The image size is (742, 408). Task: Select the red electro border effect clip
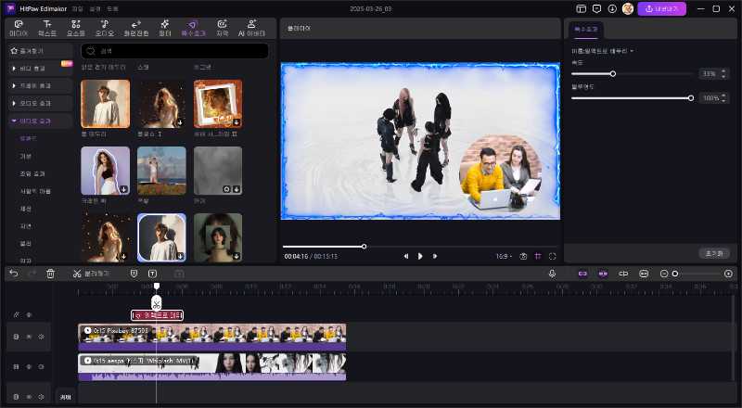pos(157,315)
